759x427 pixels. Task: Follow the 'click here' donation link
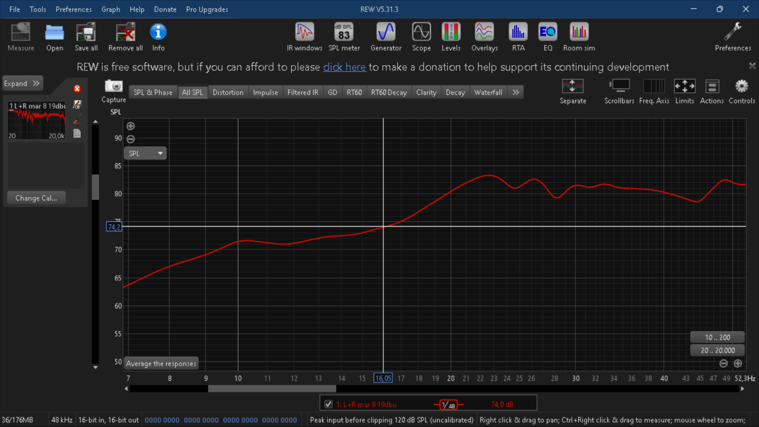coord(345,67)
